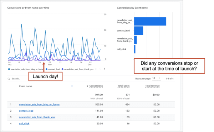Screen dimensions: 214x132
Task: Open the Rows per page dropdown
Action: (x=156, y=78)
